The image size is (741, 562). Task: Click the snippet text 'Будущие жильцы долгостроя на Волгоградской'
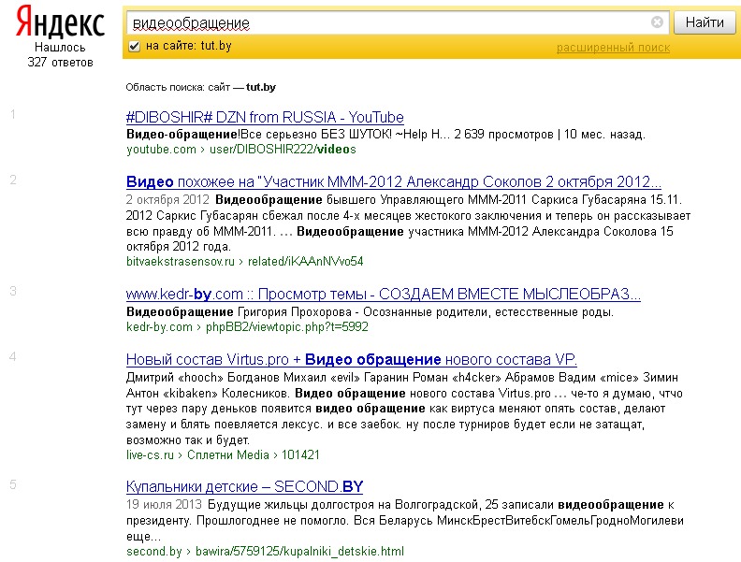[x=343, y=504]
